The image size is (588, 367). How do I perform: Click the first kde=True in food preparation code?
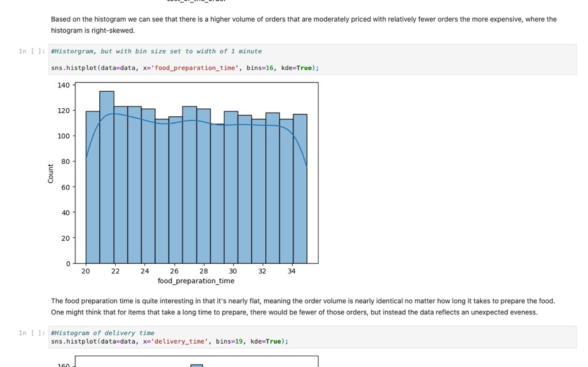point(296,68)
